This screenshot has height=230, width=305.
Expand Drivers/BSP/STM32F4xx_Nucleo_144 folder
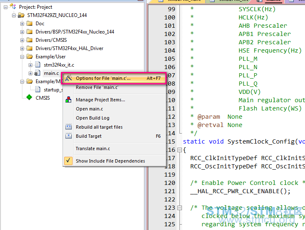point(22,32)
